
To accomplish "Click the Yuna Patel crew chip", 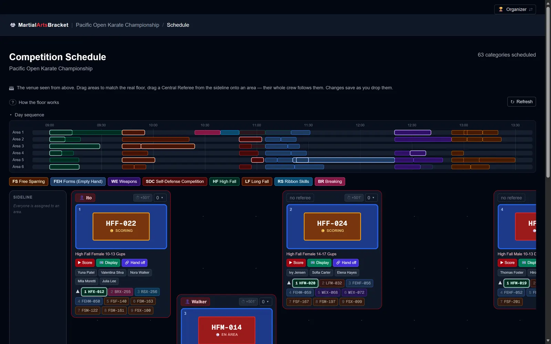I will (86, 273).
